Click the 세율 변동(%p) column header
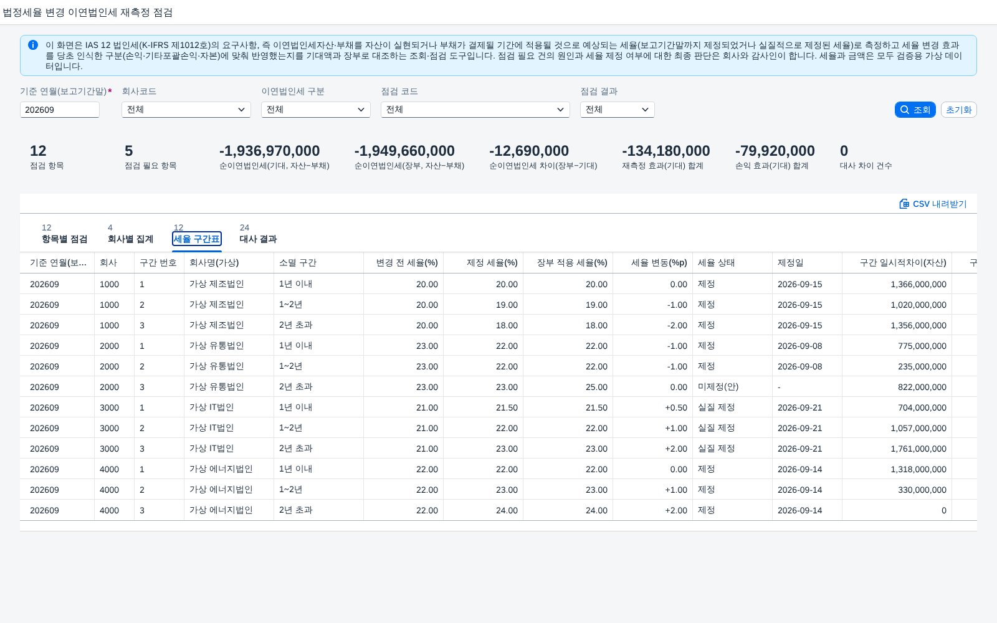 coord(653,263)
